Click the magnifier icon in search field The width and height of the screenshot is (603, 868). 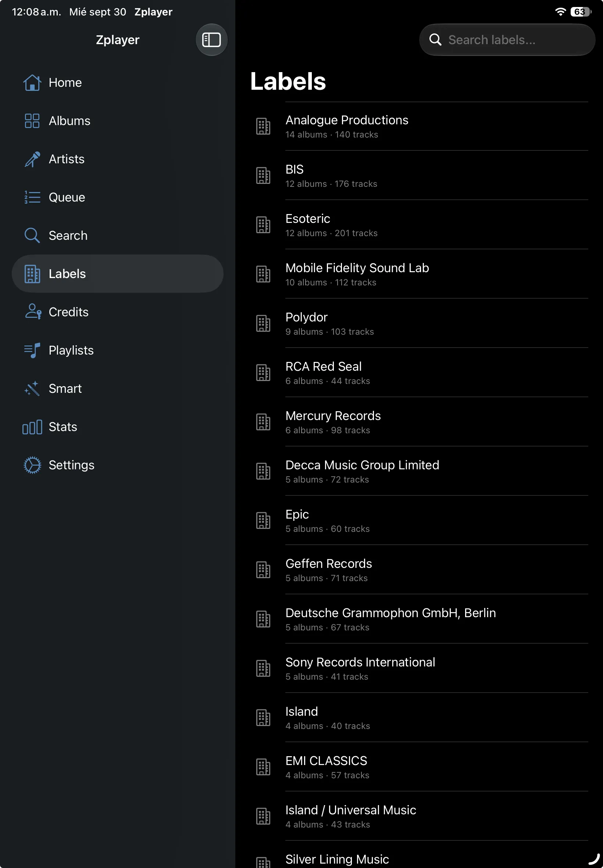click(435, 40)
